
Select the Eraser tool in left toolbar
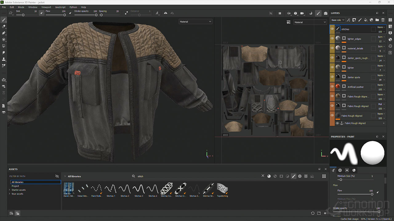[4, 26]
